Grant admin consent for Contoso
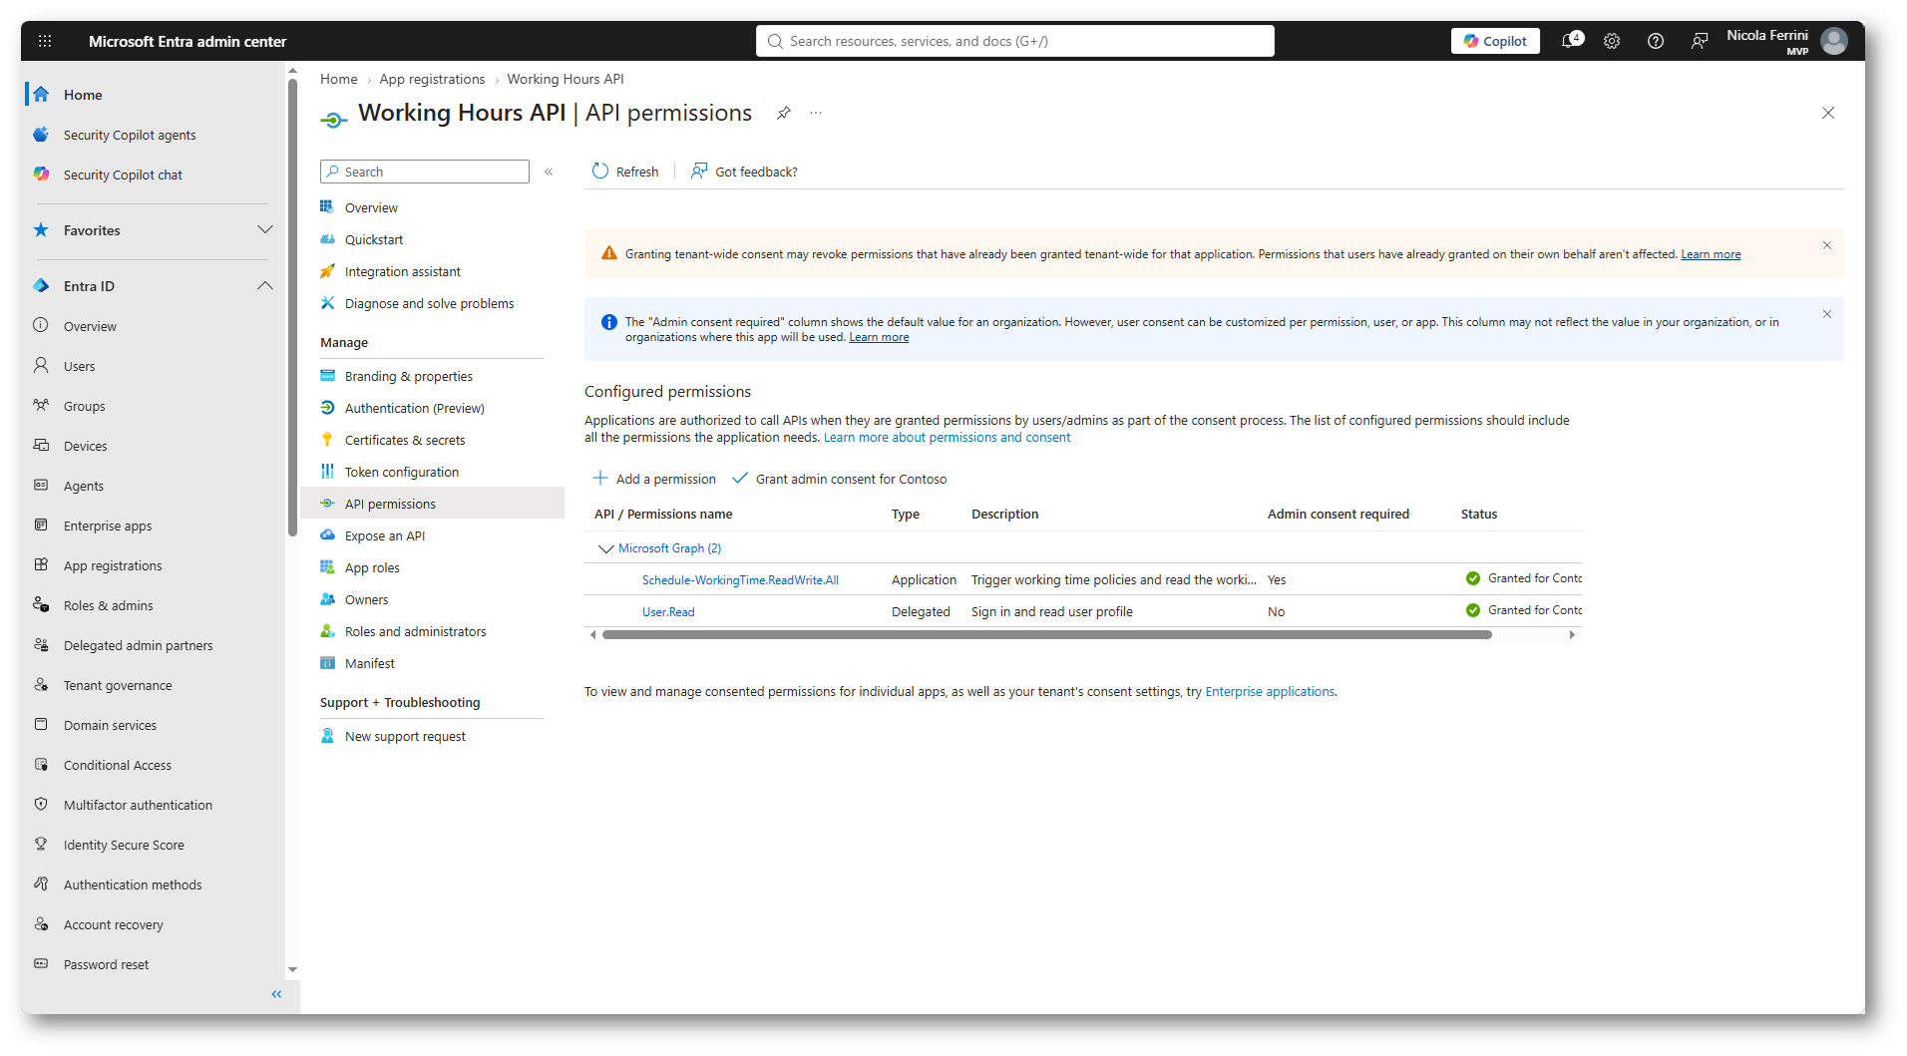The image size is (1907, 1056). pos(840,479)
